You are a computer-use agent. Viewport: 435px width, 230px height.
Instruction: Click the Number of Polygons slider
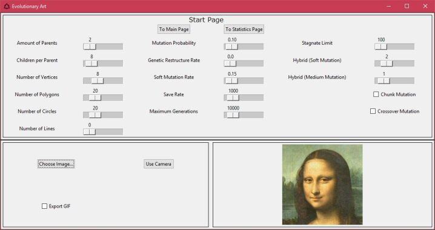(103, 97)
